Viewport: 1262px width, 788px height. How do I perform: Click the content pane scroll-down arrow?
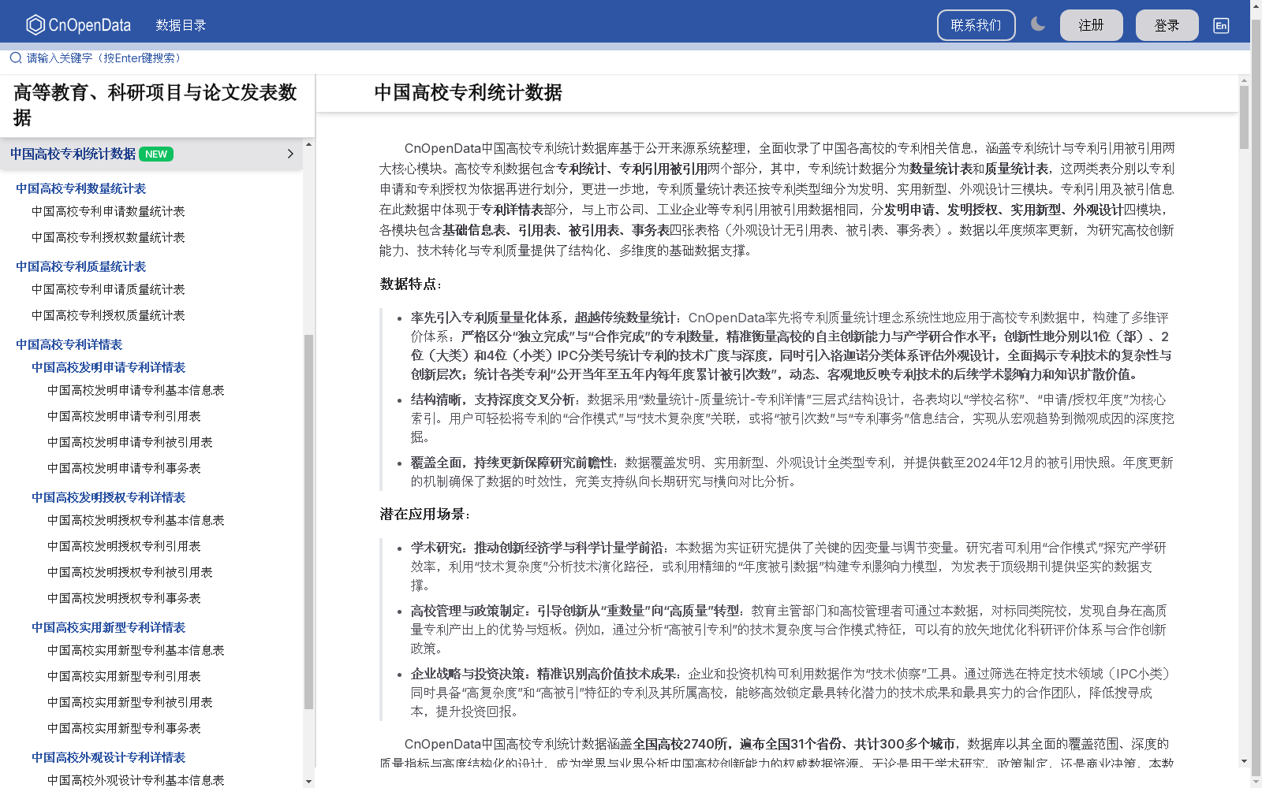coord(1244,761)
